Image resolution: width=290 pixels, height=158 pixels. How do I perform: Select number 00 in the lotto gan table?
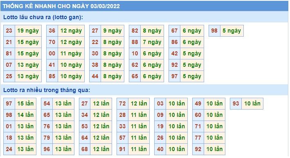52,53
